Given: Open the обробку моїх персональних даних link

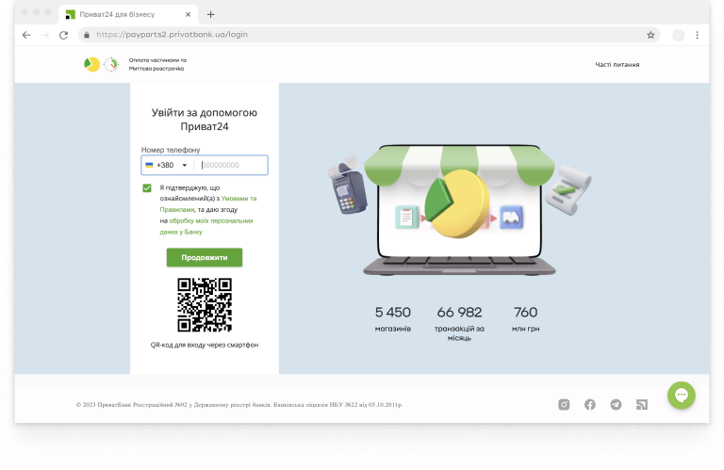Looking at the screenshot, I should pyautogui.click(x=206, y=226).
